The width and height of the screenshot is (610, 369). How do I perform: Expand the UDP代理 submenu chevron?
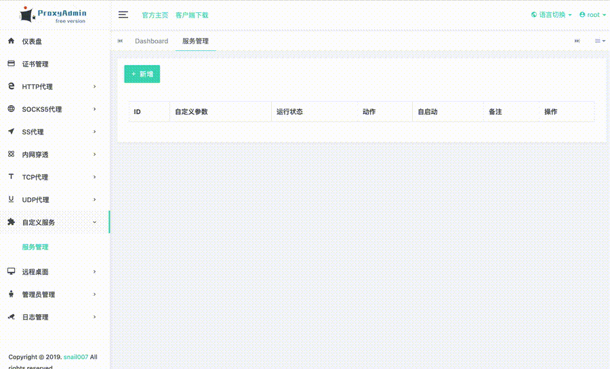[x=94, y=199]
